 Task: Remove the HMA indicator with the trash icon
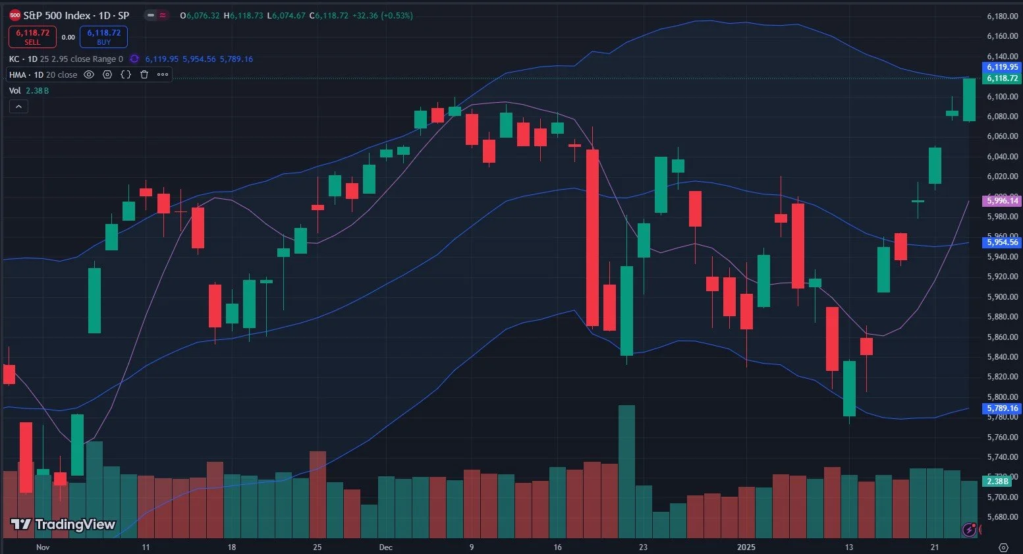click(x=144, y=75)
